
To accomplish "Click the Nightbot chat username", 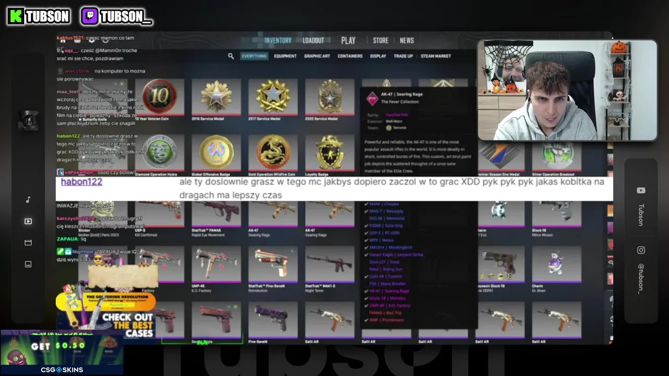I will (83, 252).
